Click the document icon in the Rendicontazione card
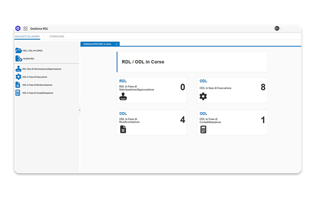Image resolution: width=315 pixels, height=198 pixels. pos(123,129)
